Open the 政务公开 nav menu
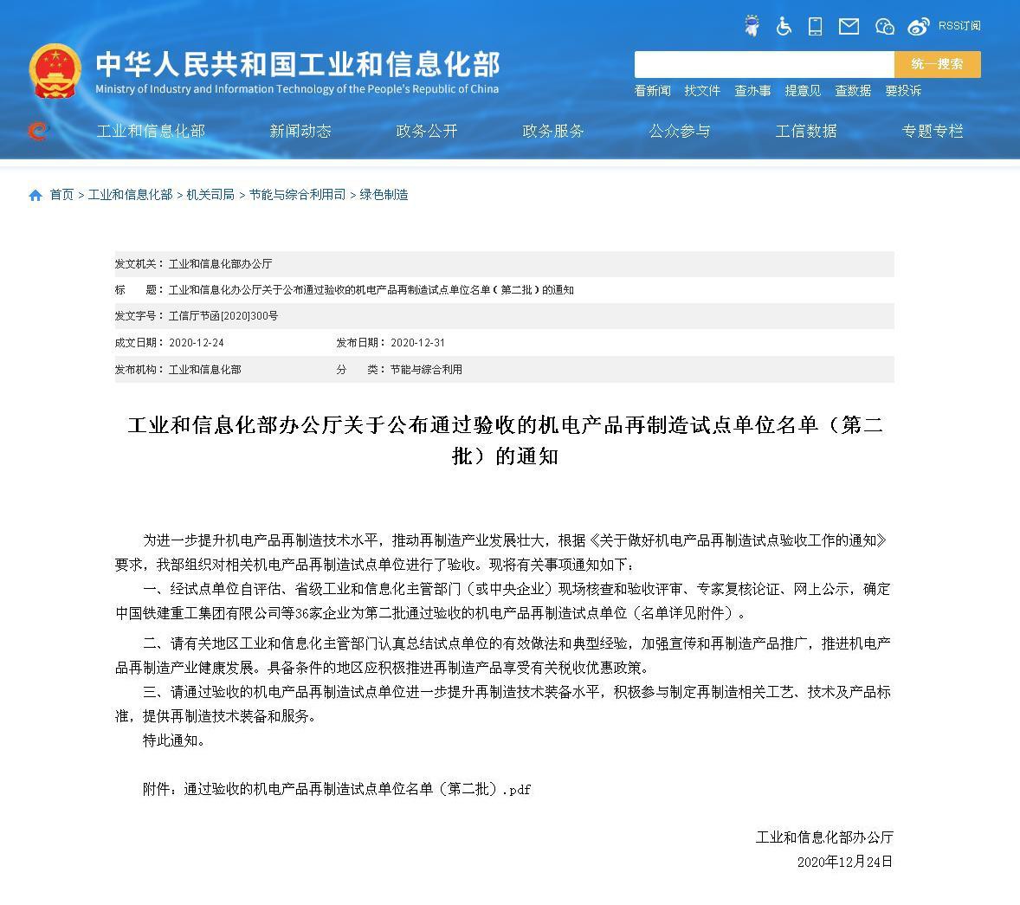Image resolution: width=1020 pixels, height=905 pixels. tap(427, 132)
